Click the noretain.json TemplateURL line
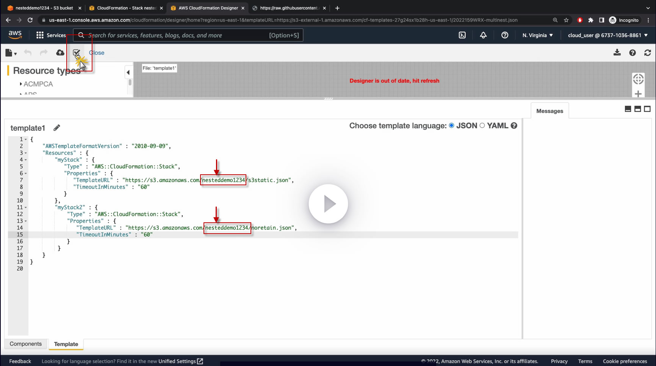The image size is (656, 366). click(x=186, y=228)
